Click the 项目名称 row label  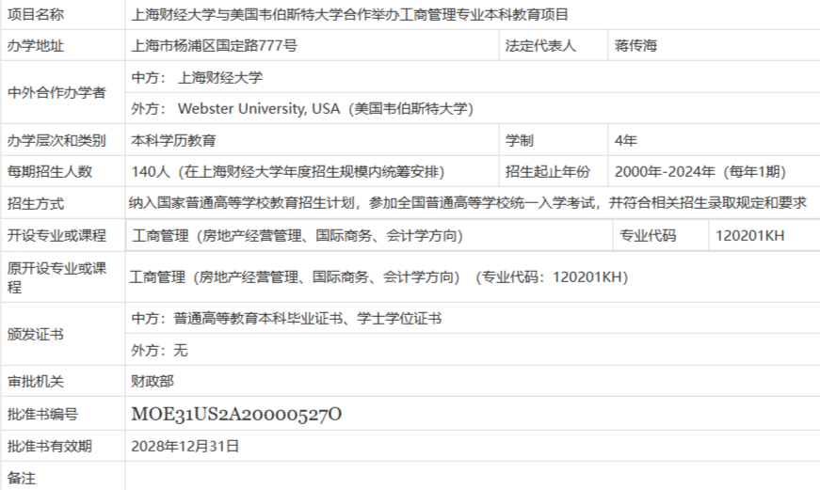tap(36, 15)
